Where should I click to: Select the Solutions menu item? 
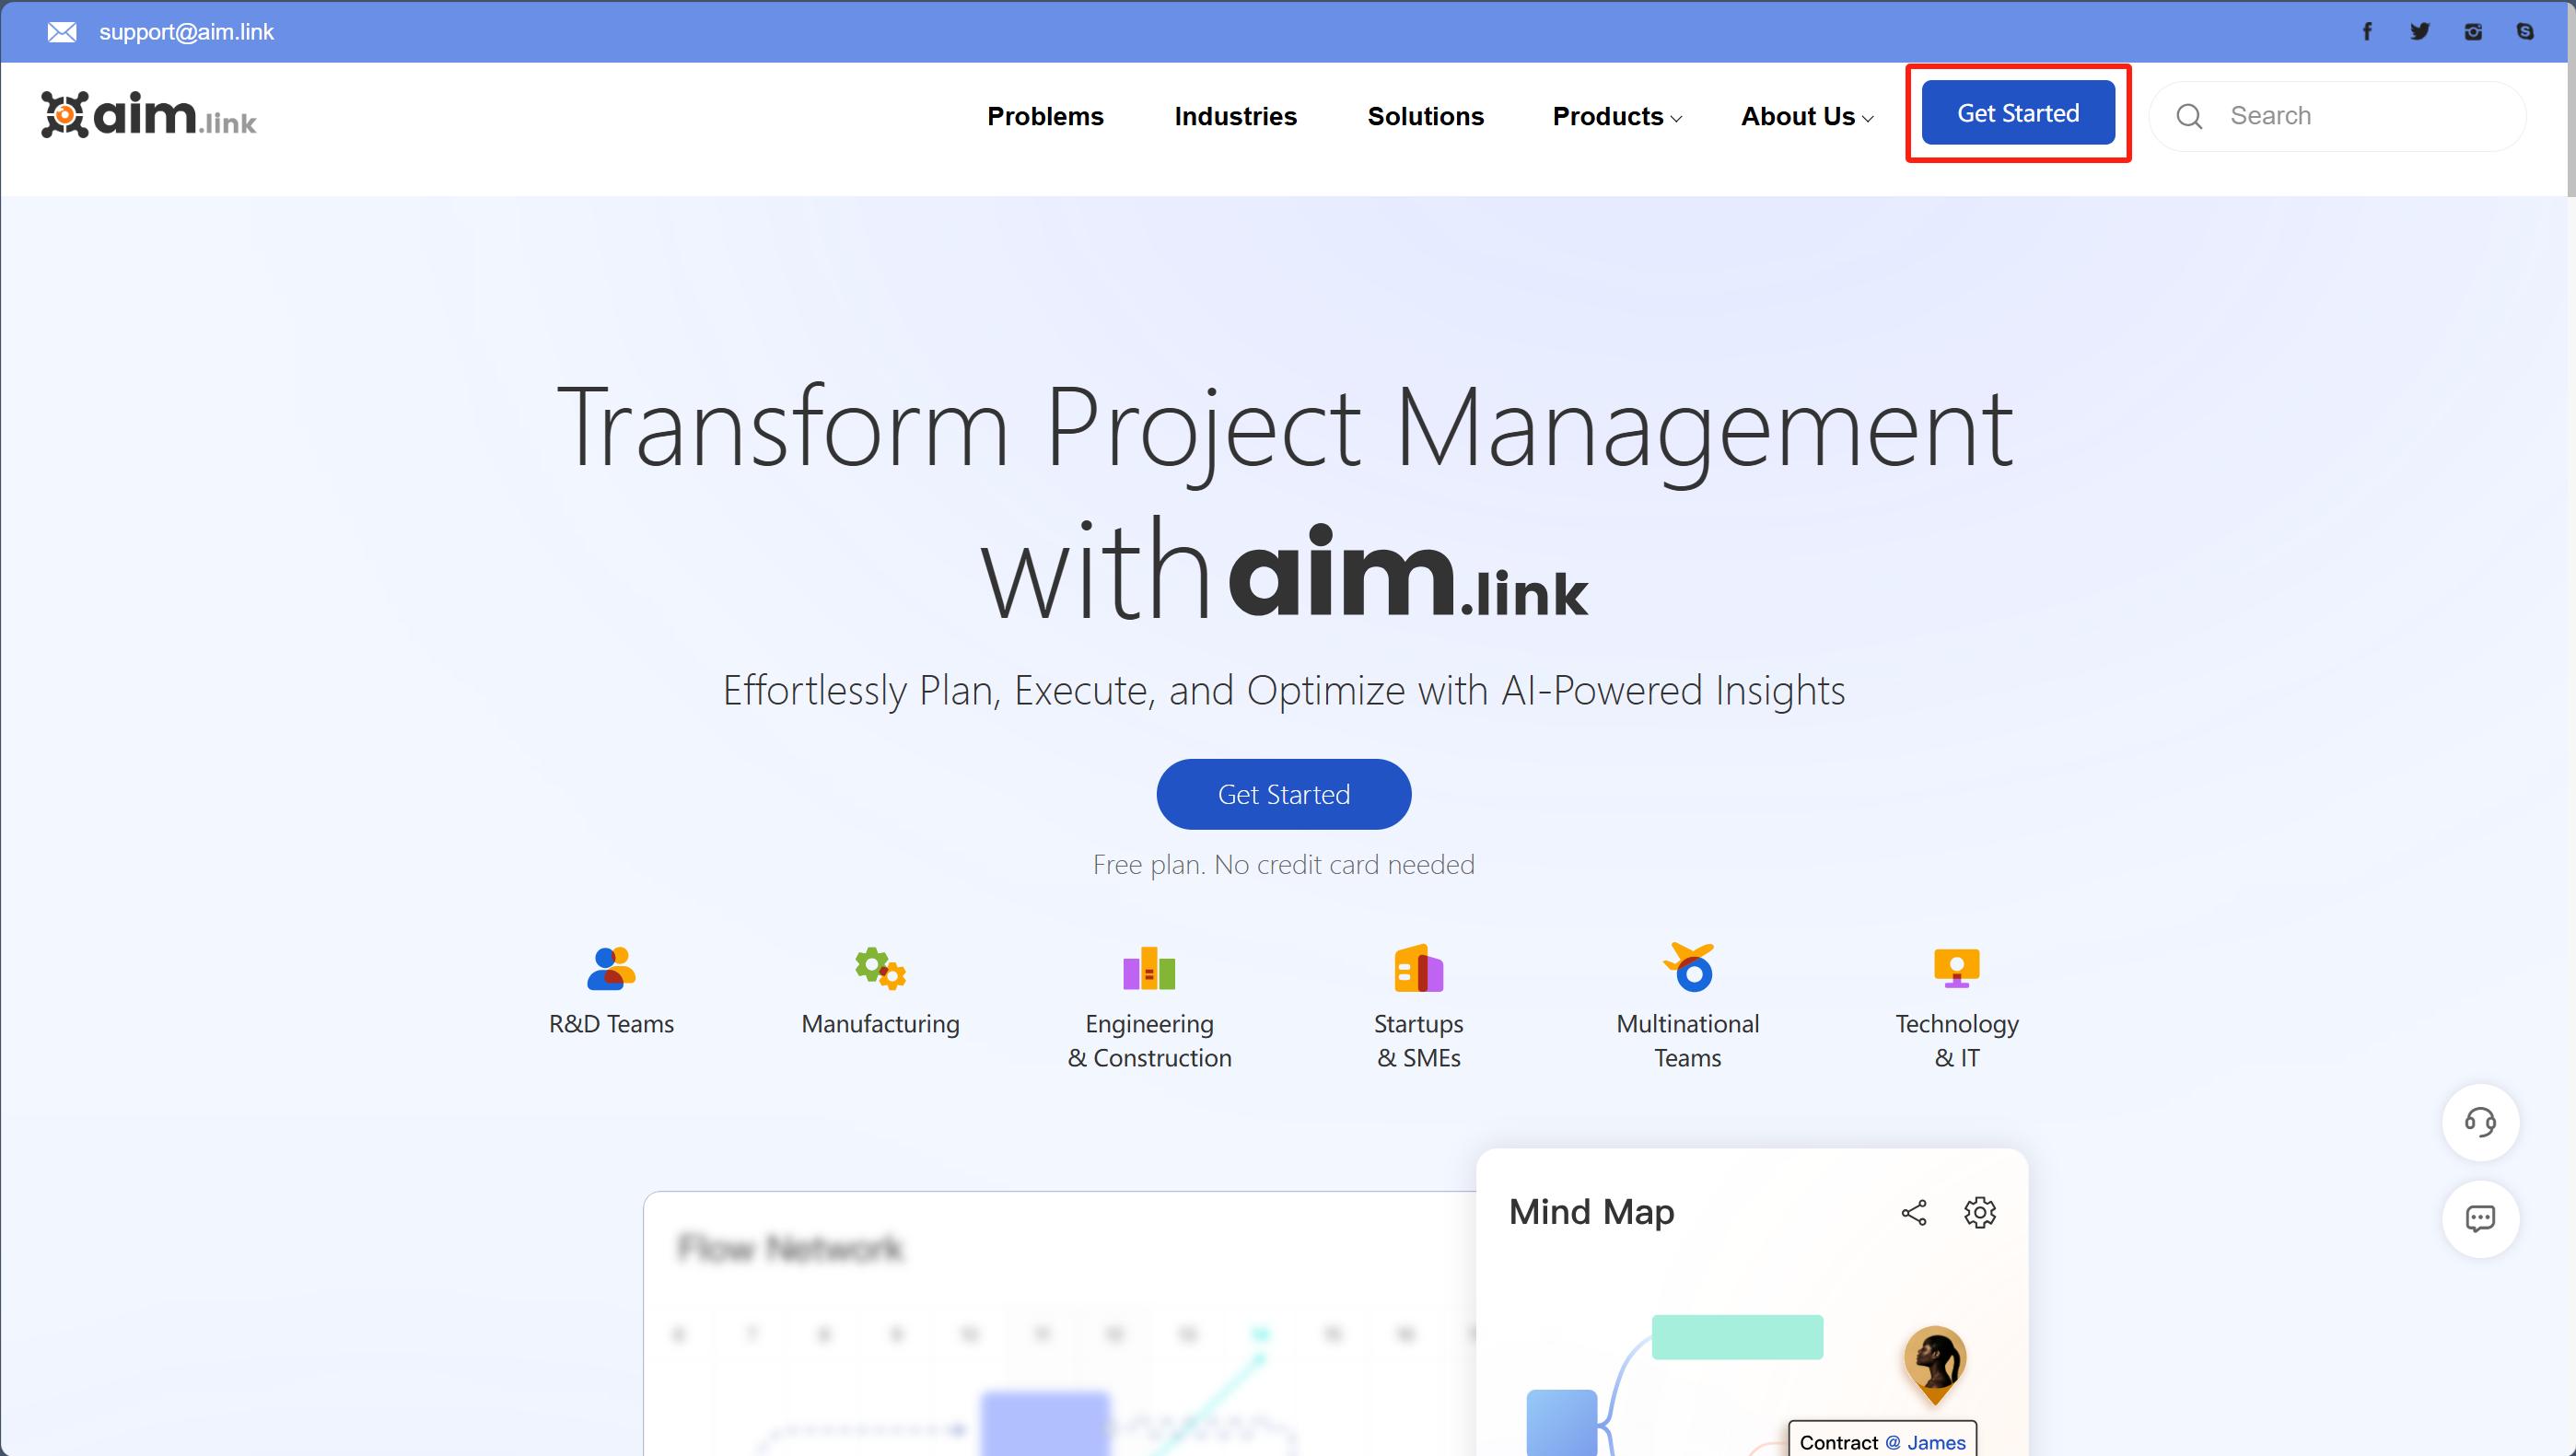point(1425,116)
